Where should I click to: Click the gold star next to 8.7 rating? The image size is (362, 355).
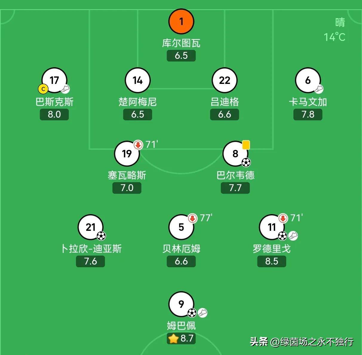173,339
